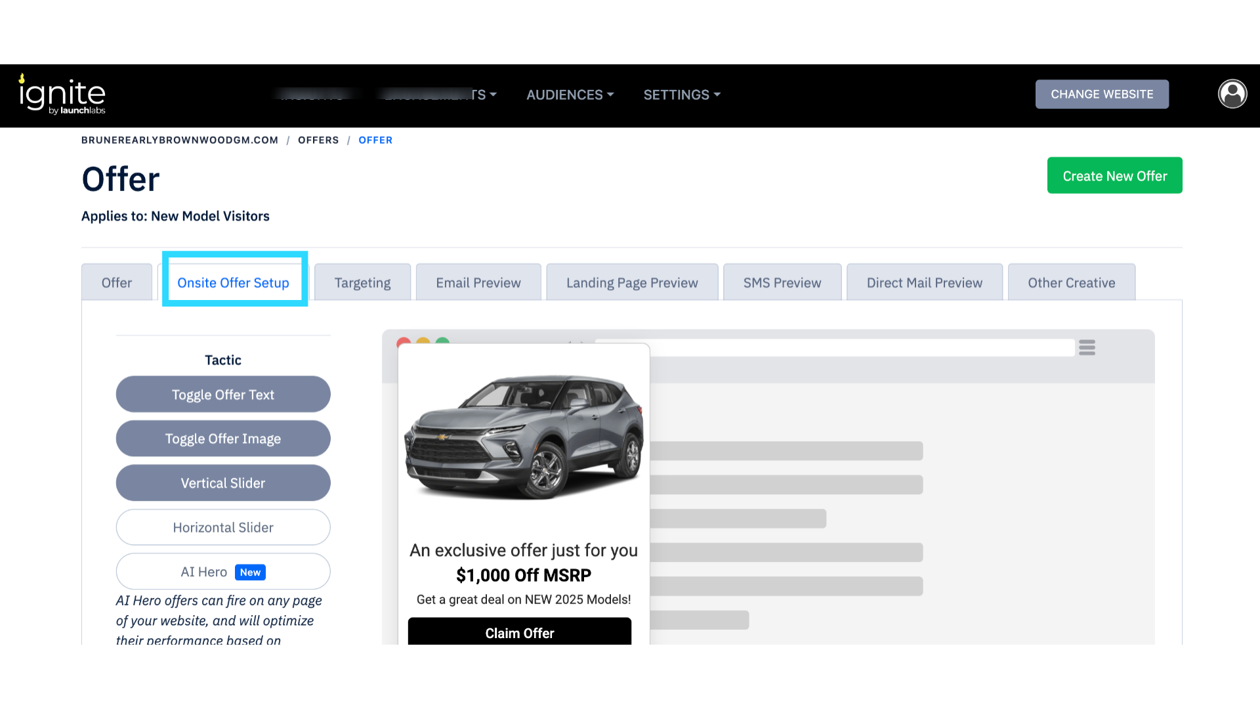
Task: Open the Landing Page Preview tab
Action: click(631, 283)
